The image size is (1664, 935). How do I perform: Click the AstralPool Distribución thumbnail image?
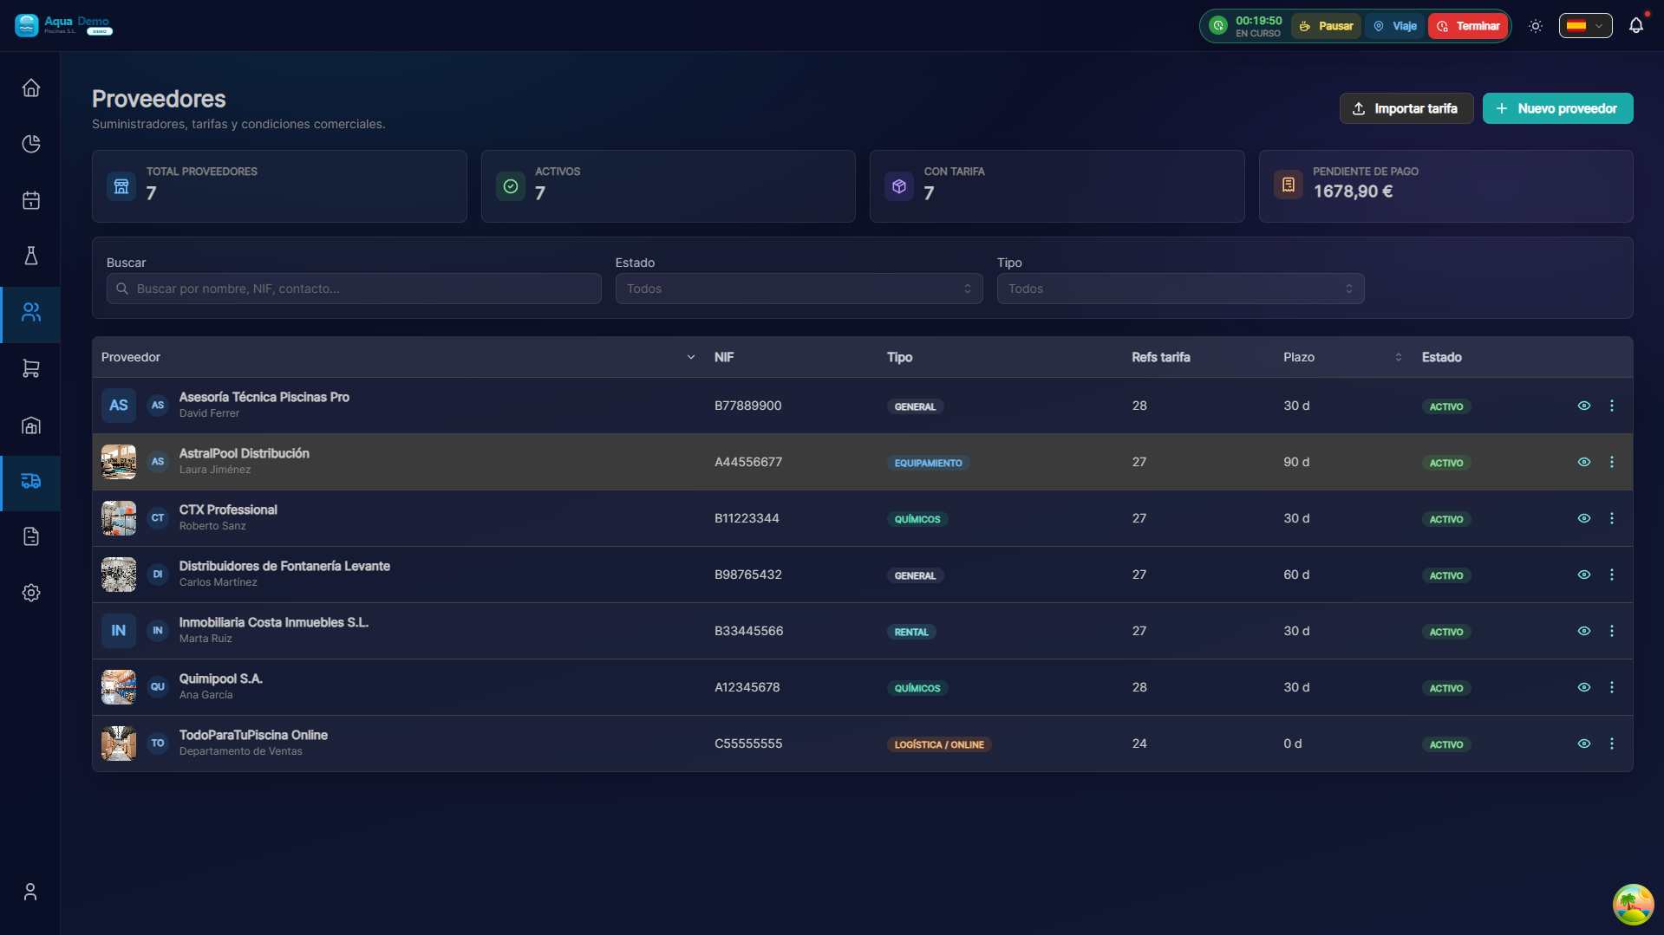coord(119,462)
